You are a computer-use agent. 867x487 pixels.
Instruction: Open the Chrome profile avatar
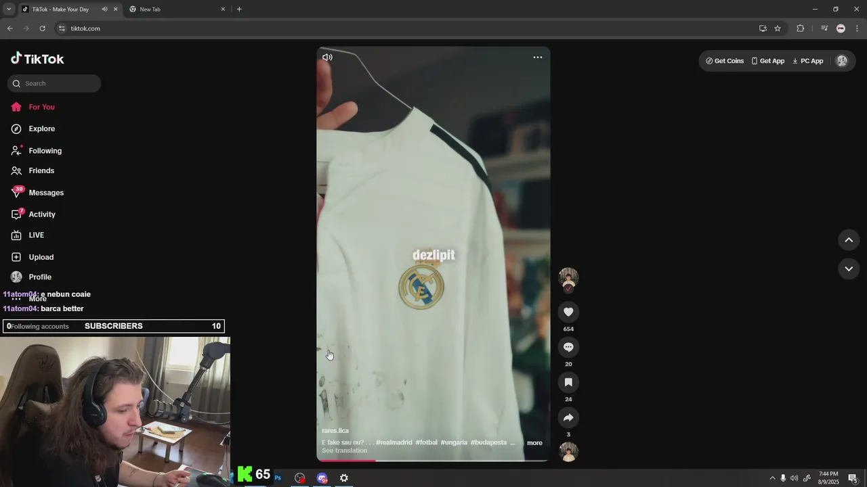[841, 28]
